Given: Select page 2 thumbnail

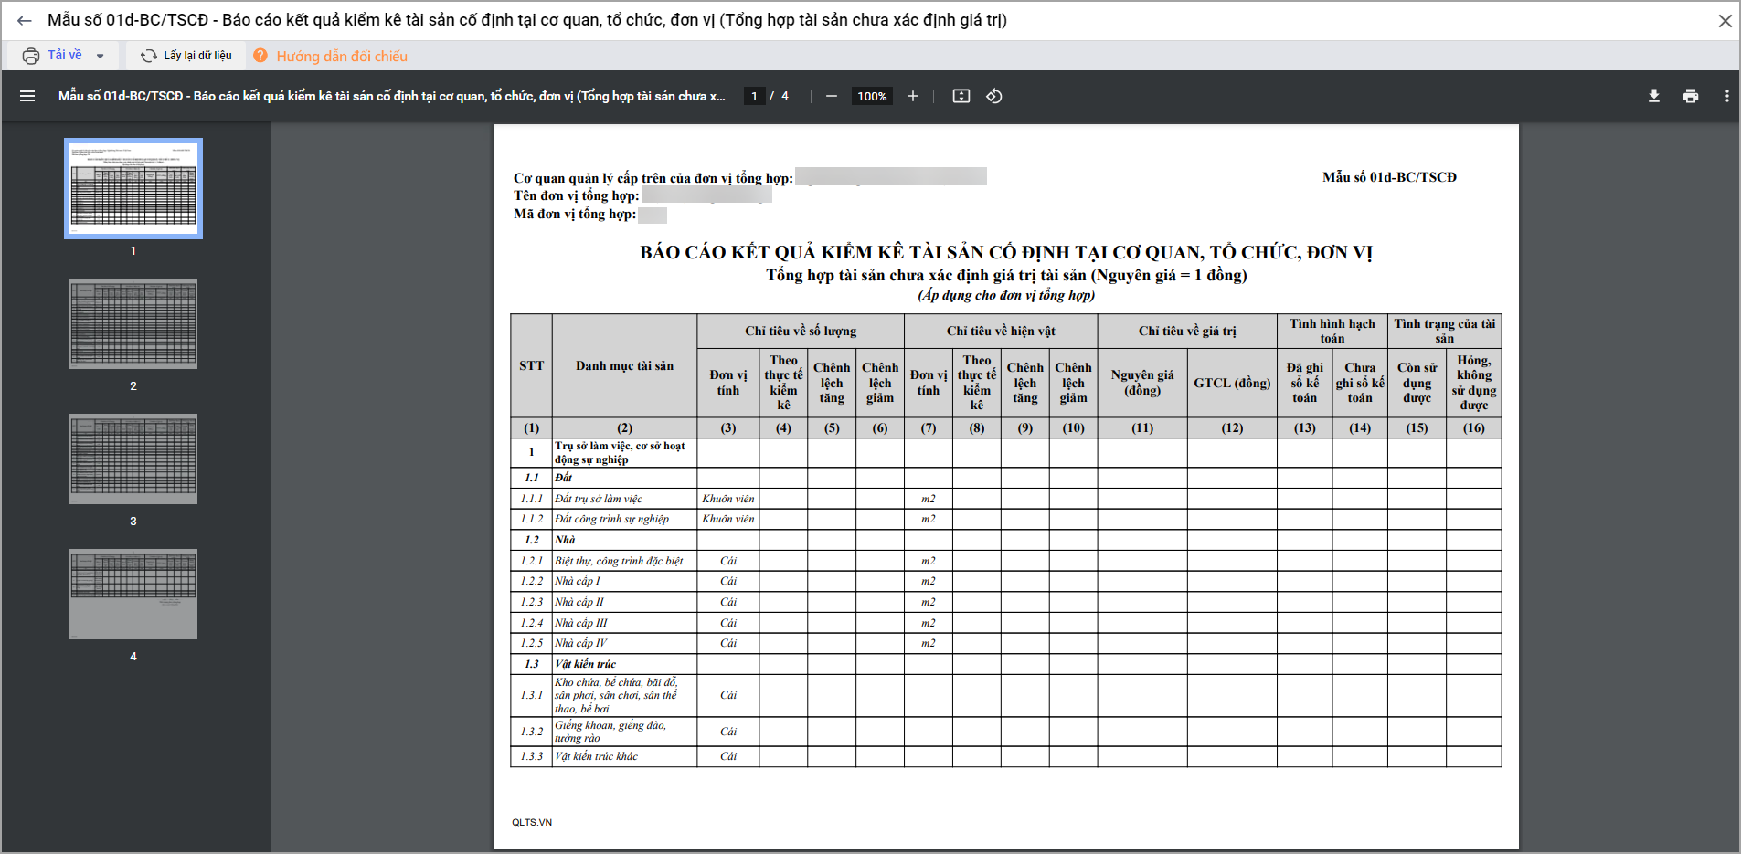Looking at the screenshot, I should 133,323.
